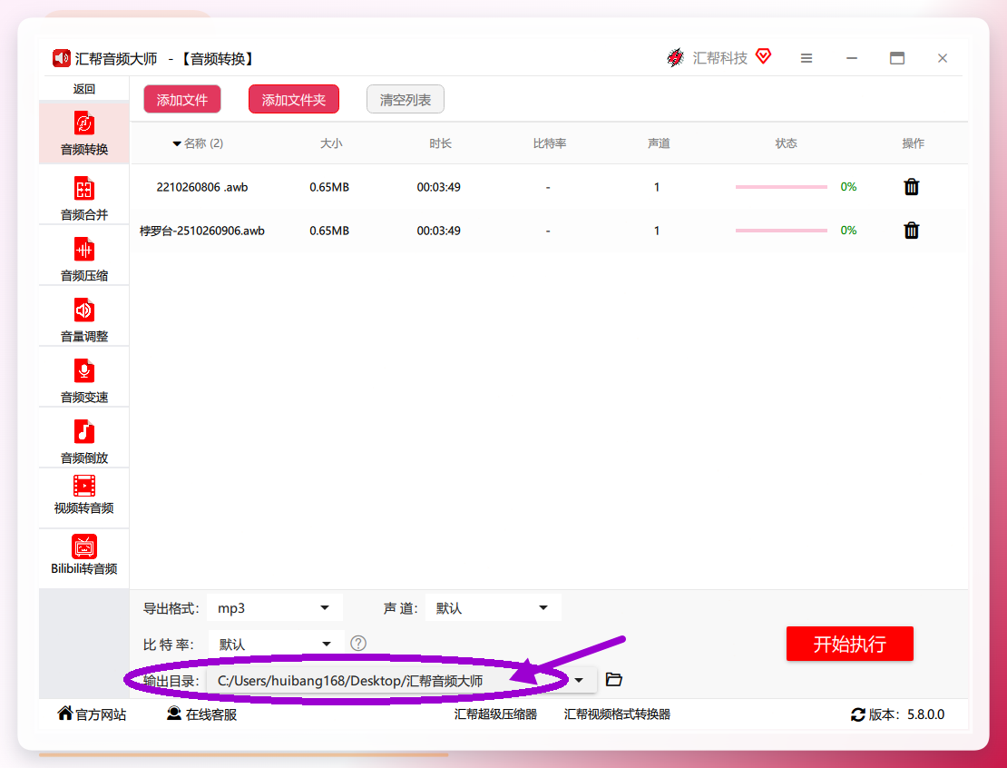Delete the 2210260806 .awb file row
The width and height of the screenshot is (1007, 768).
(912, 187)
